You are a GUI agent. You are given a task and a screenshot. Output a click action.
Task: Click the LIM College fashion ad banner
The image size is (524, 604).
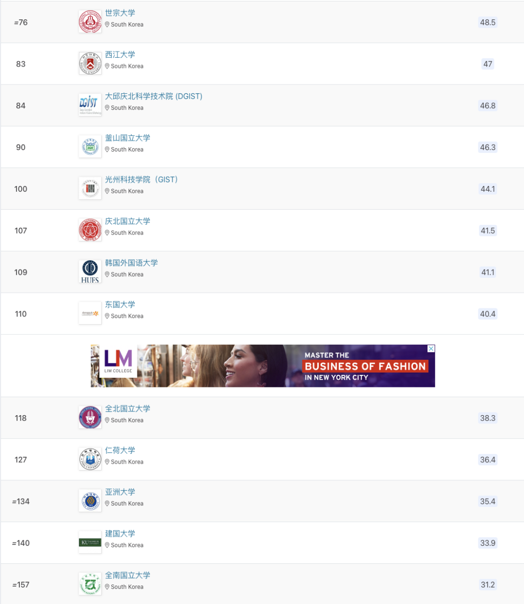tap(262, 366)
